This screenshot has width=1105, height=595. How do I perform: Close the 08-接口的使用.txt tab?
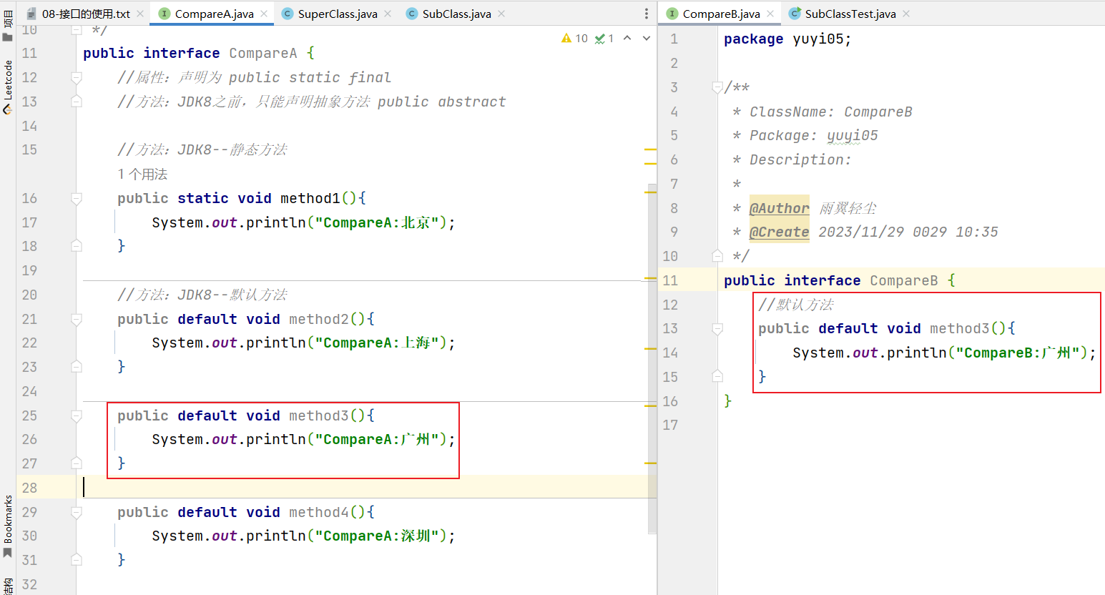140,14
